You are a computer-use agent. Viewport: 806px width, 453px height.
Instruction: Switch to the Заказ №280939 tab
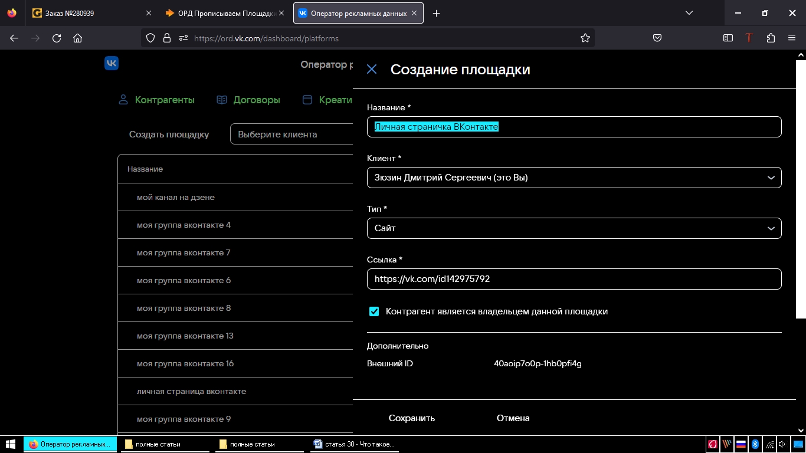pos(91,13)
